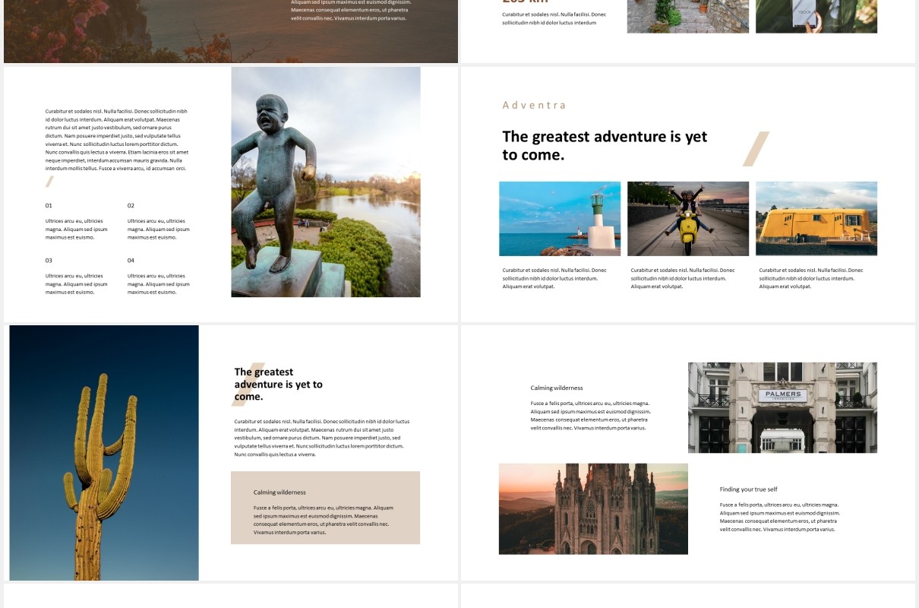Select the lighthouse photo
This screenshot has height=608, width=919.
click(560, 219)
